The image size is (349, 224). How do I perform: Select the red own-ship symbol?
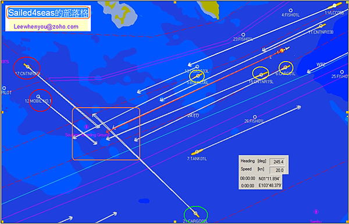[282, 51]
